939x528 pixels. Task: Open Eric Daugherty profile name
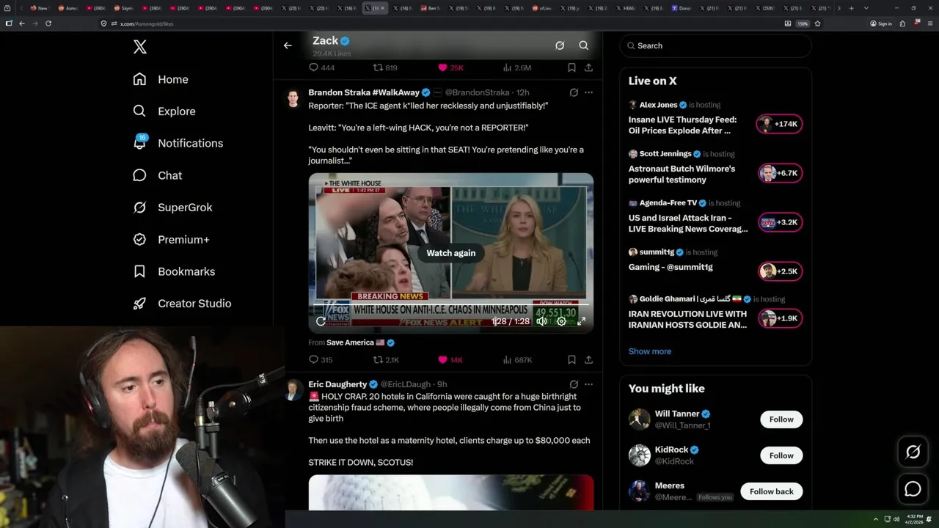pyautogui.click(x=337, y=384)
